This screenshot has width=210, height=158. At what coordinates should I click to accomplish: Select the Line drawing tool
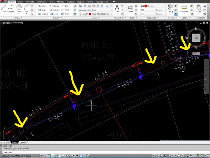click(x=4, y=9)
